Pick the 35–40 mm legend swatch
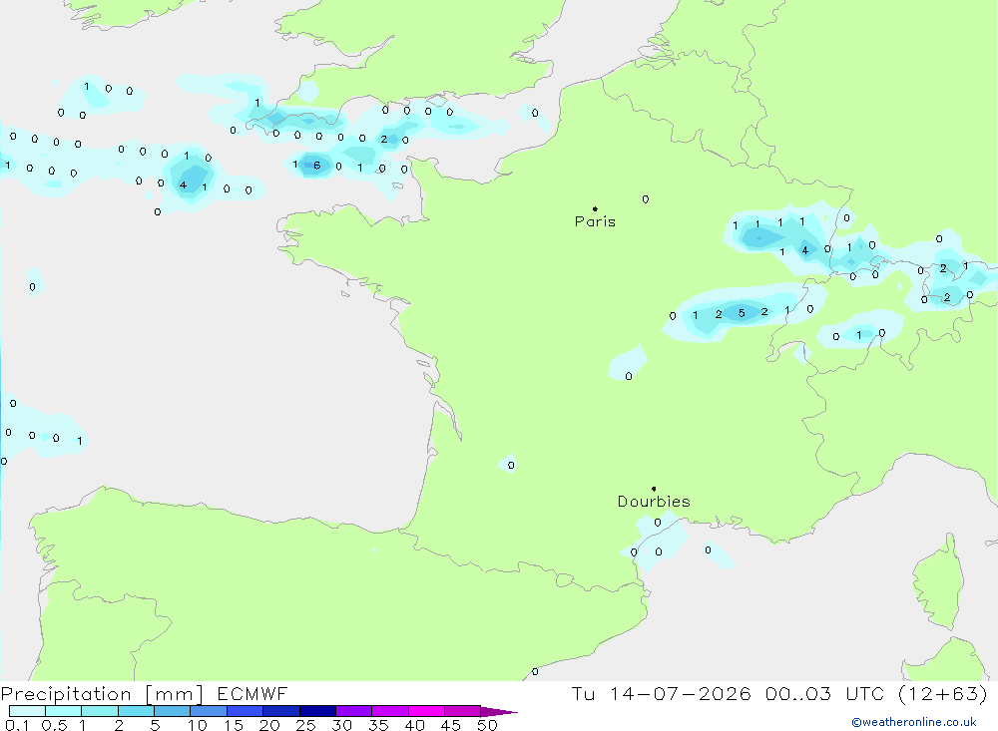This screenshot has width=998, height=731. pos(389,711)
